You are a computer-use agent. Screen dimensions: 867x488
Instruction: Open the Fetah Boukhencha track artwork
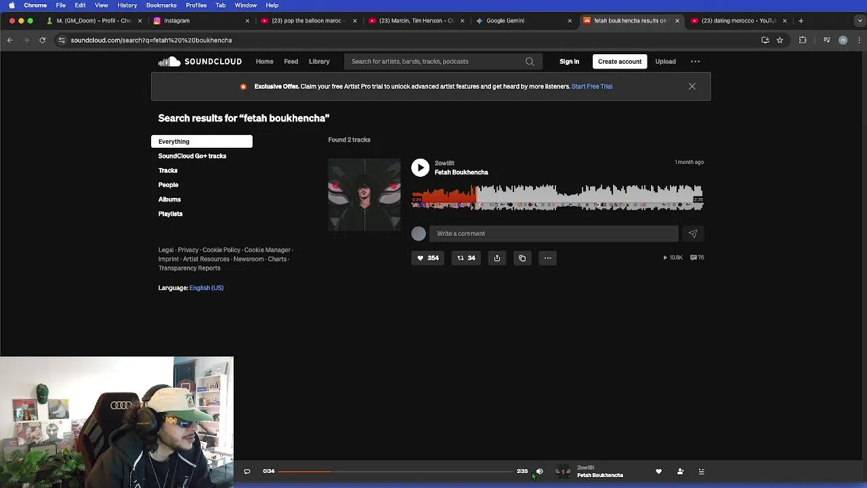(x=364, y=195)
